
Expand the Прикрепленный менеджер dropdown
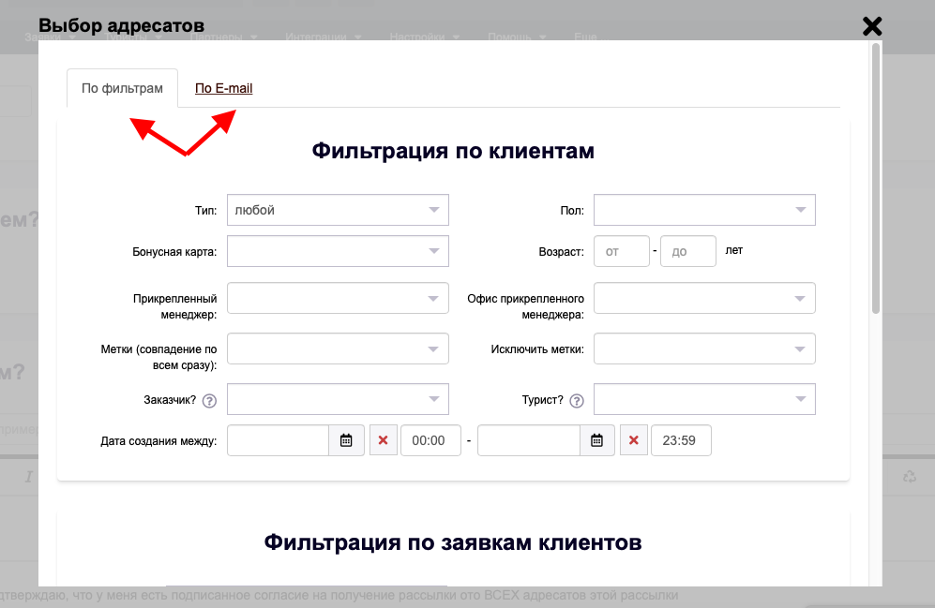pos(338,298)
